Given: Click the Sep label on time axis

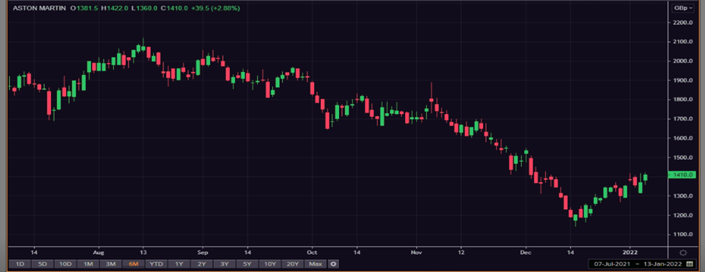Looking at the screenshot, I should click(202, 253).
